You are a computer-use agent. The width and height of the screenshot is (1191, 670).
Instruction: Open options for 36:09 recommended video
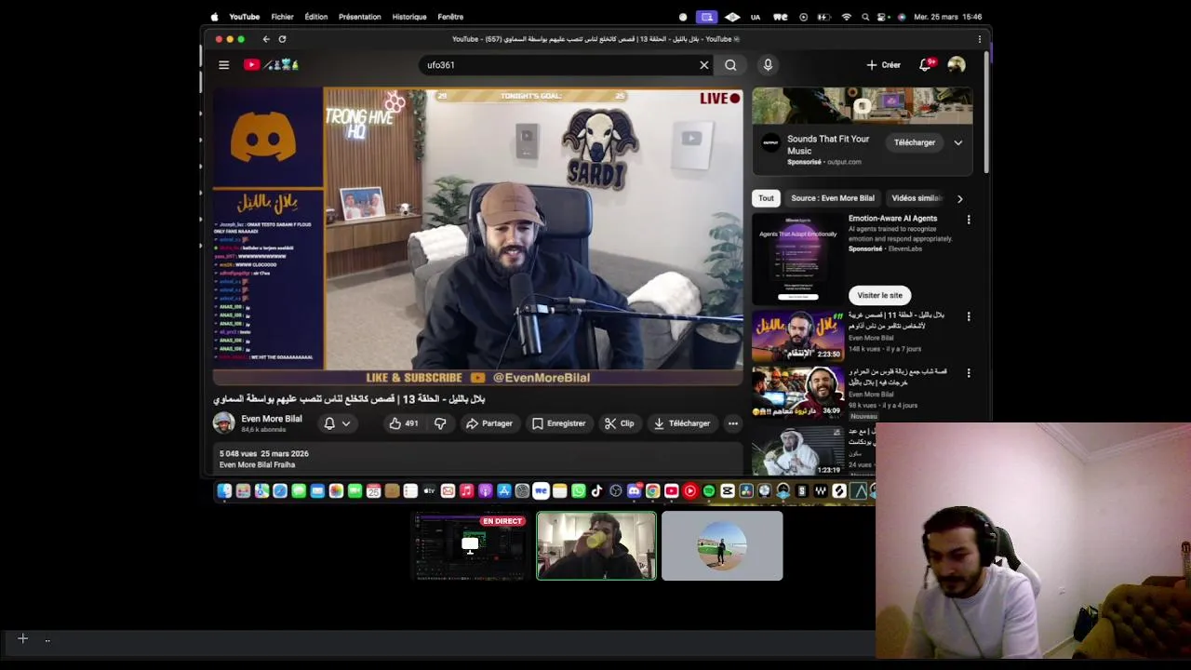click(969, 373)
